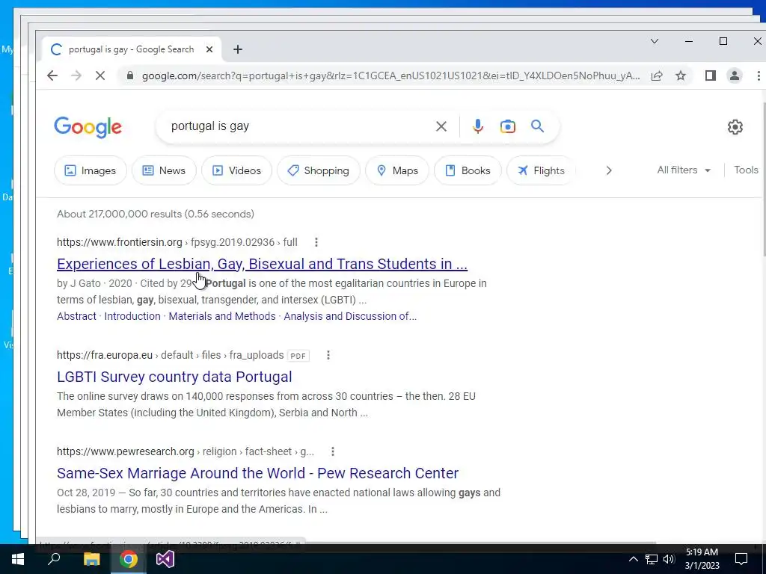Open the volume tray icon

coord(669,559)
